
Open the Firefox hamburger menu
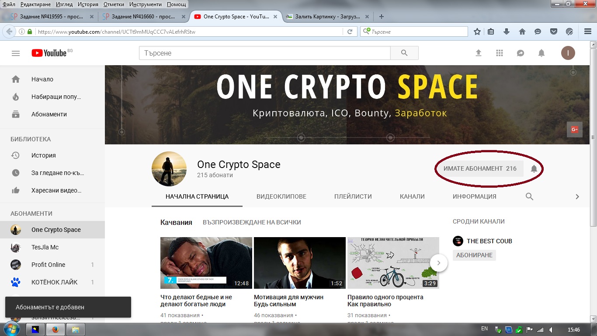[588, 31]
